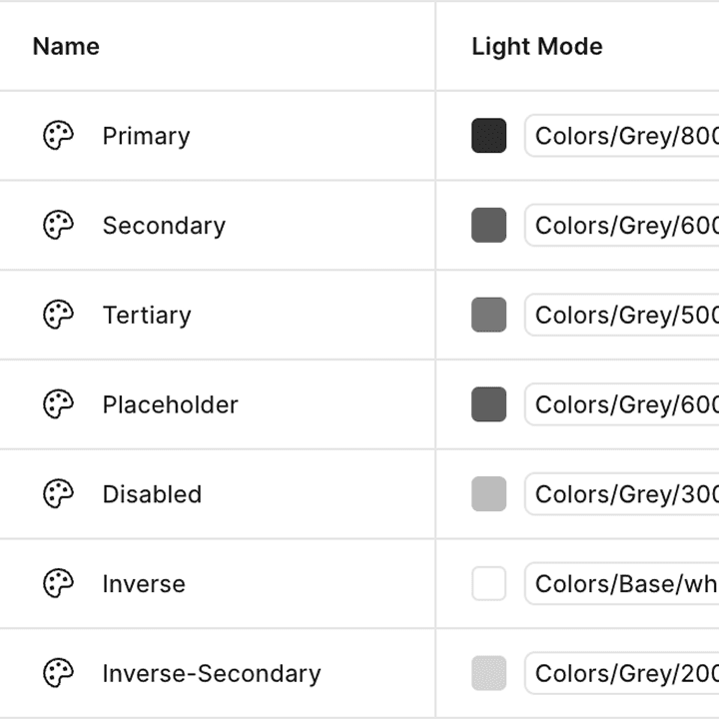Click the color icon next to Placeholder
This screenshot has width=719, height=719.
tap(58, 404)
